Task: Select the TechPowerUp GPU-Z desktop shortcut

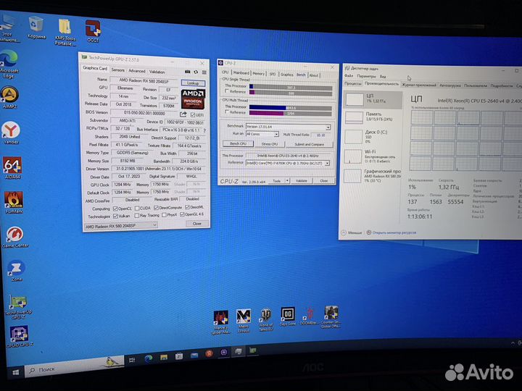Action: pos(18,306)
